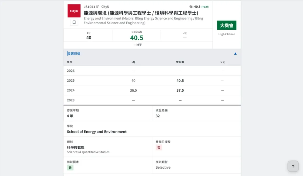The width and height of the screenshot is (303, 176).
Task: Click the UQ column header in table
Action: [223, 62]
